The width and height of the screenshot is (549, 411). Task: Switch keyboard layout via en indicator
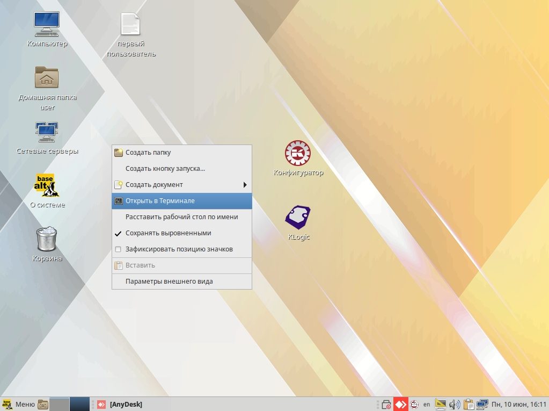click(427, 404)
